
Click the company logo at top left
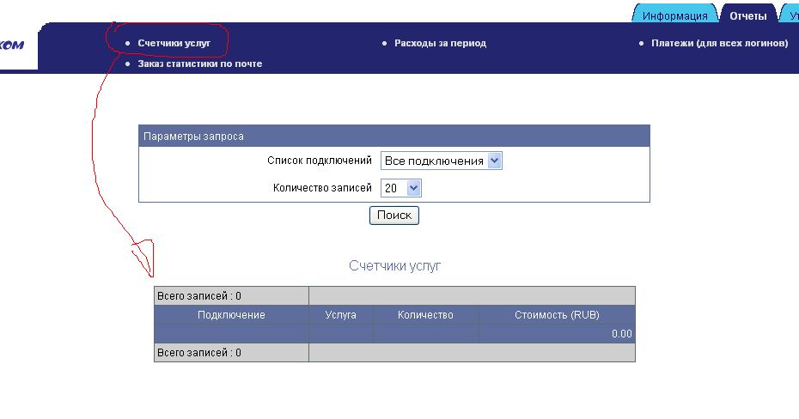click(15, 46)
